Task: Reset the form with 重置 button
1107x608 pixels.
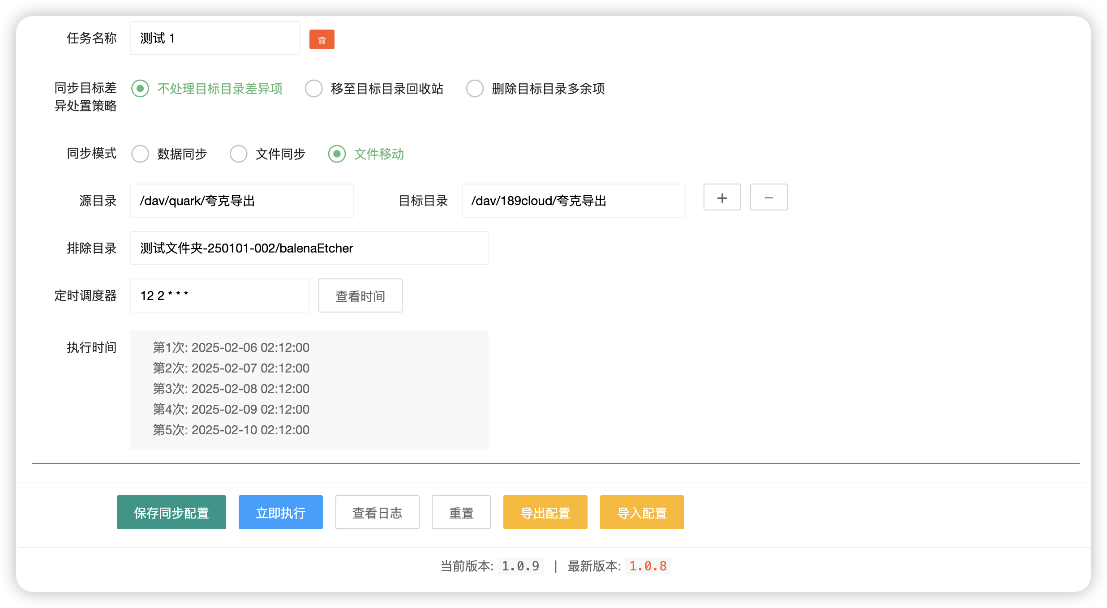Action: (x=461, y=512)
